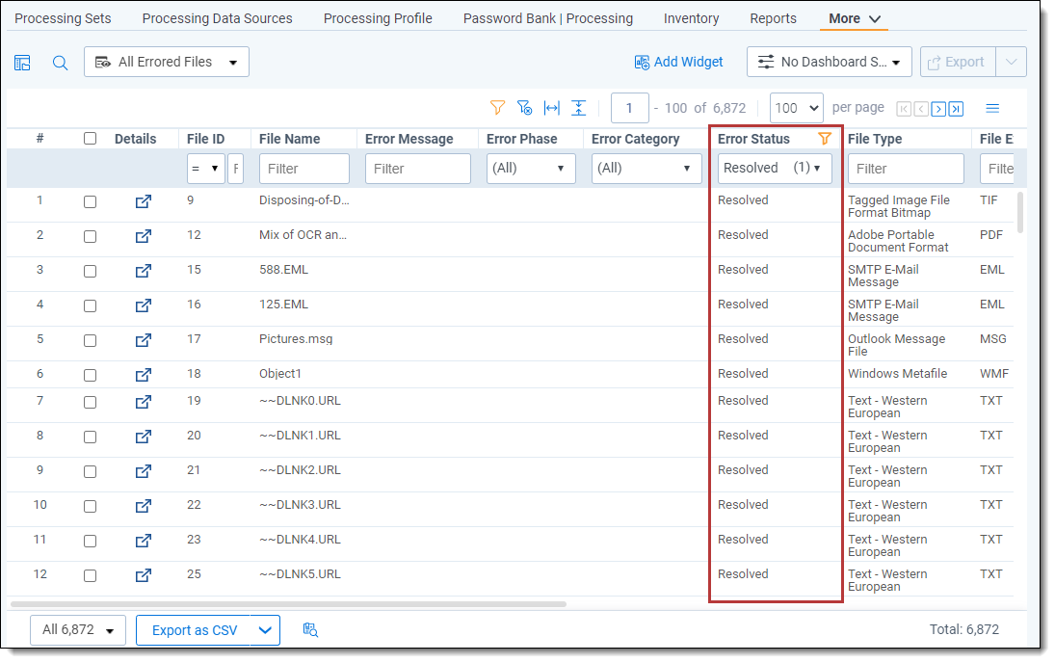This screenshot has width=1055, height=663.
Task: Open the Inventory tab
Action: pos(691,18)
